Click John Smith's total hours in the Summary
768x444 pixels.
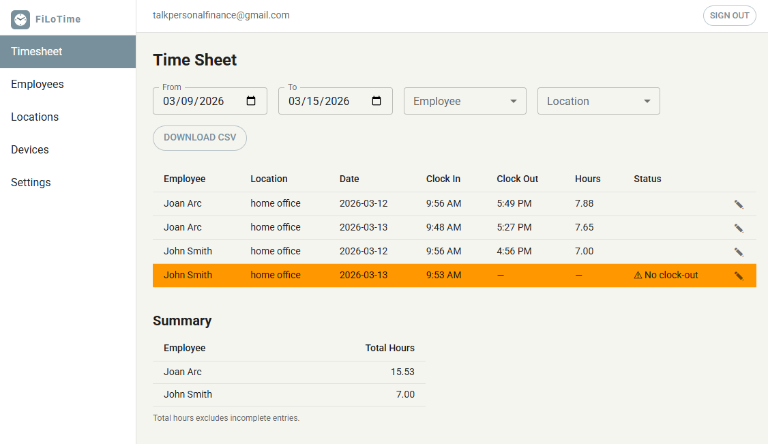(x=406, y=394)
